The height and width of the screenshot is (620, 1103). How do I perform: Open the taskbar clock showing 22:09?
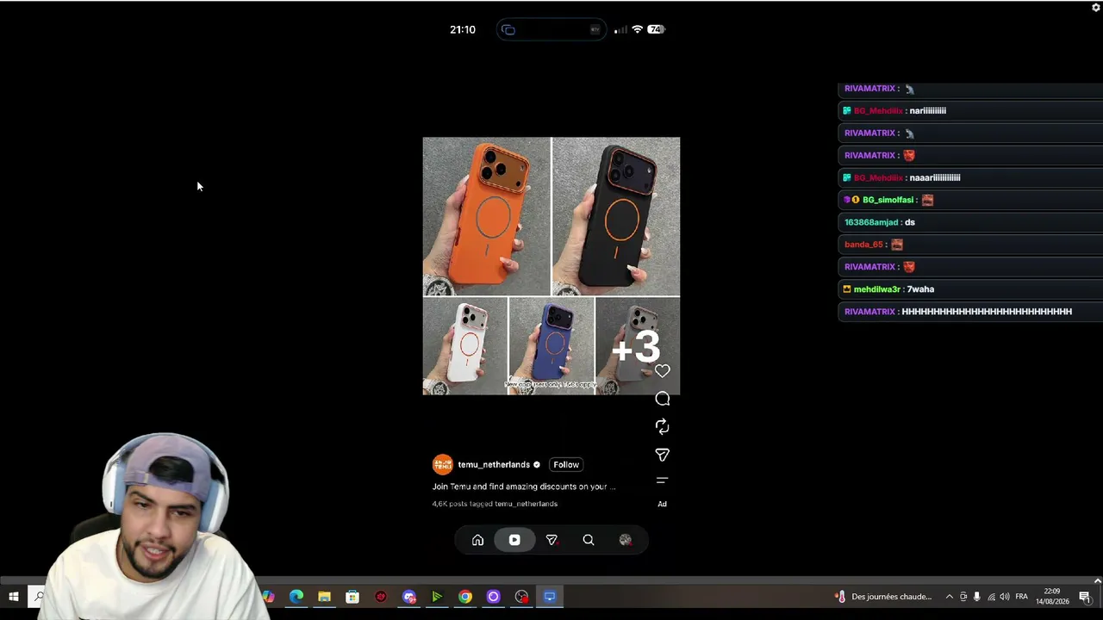(1052, 597)
